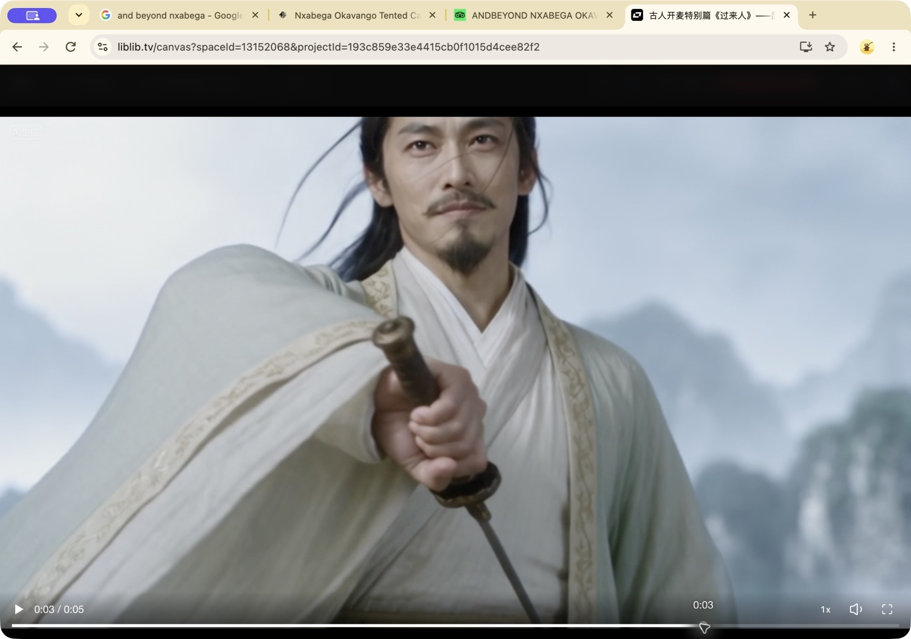Click the 0:03 / 0:05 time display
Image resolution: width=911 pixels, height=639 pixels.
click(x=59, y=610)
